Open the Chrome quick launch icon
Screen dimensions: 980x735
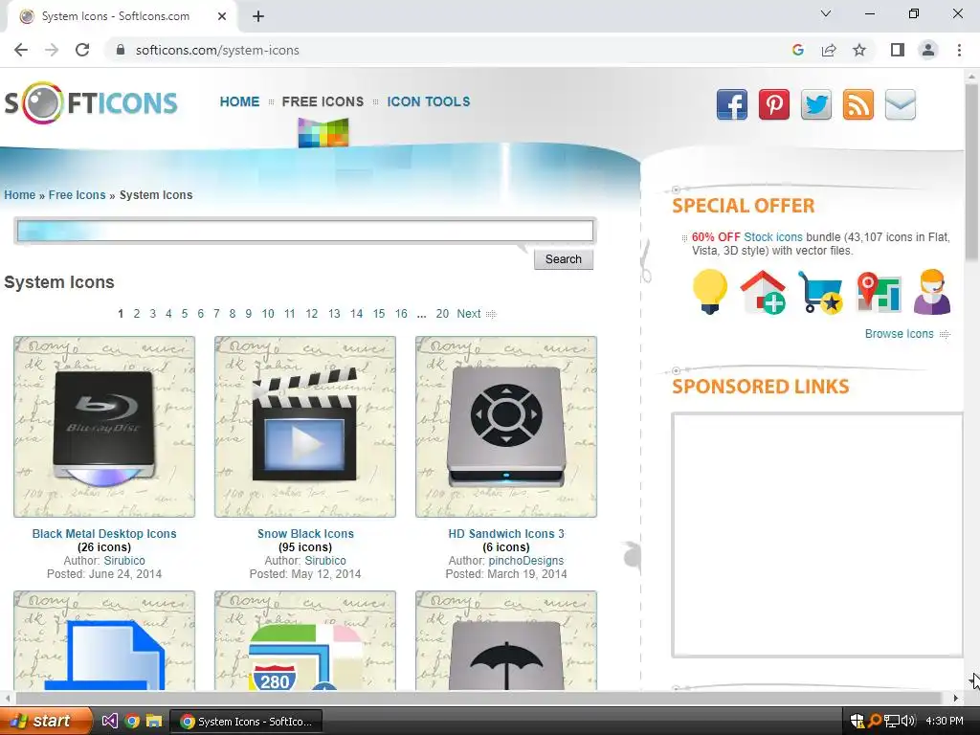point(132,722)
